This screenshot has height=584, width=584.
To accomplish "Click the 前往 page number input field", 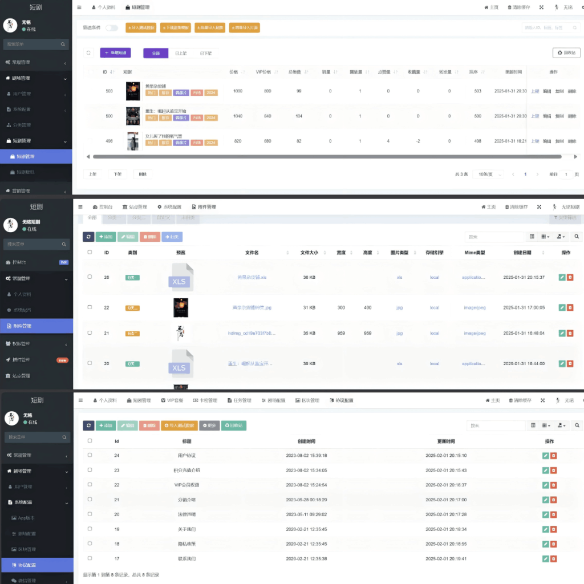I will coord(566,175).
